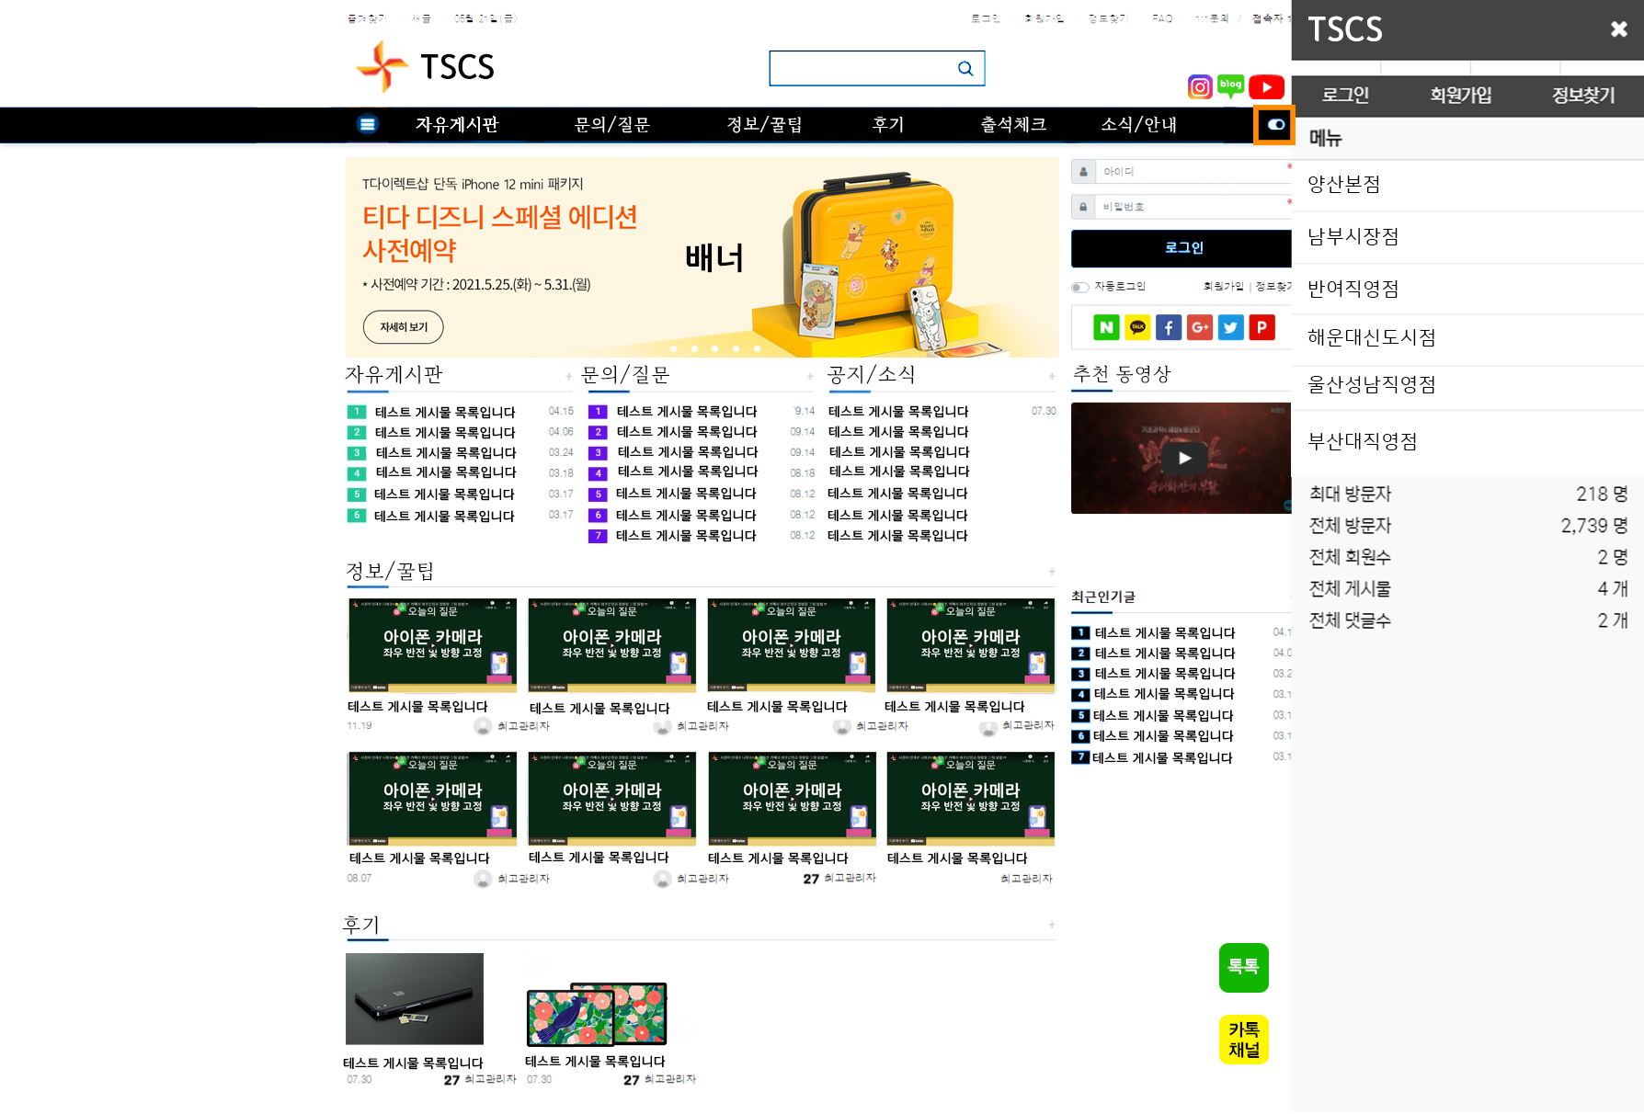Open the YouTube channel icon

pos(1266,87)
